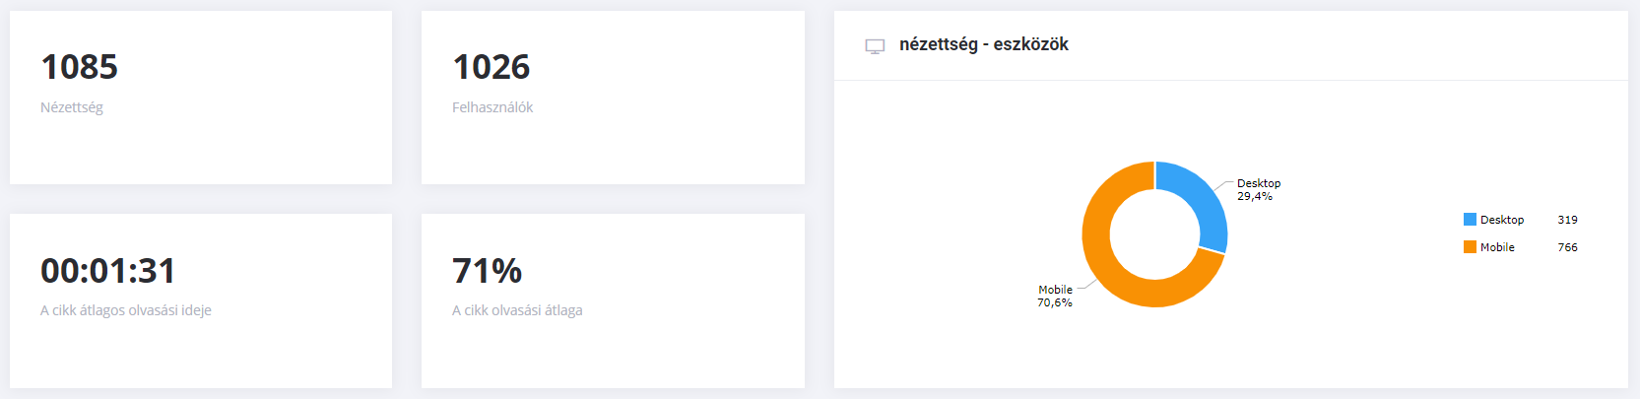Click the Mobile count 766 in legend
Image resolution: width=1640 pixels, height=399 pixels.
coord(1567,247)
